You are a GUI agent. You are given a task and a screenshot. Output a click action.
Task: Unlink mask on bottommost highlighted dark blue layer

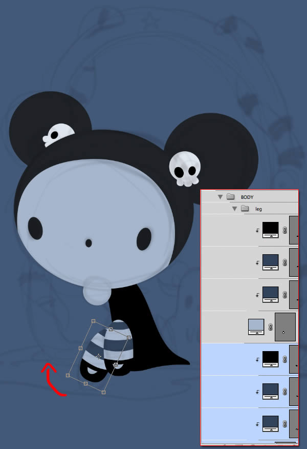(284, 424)
